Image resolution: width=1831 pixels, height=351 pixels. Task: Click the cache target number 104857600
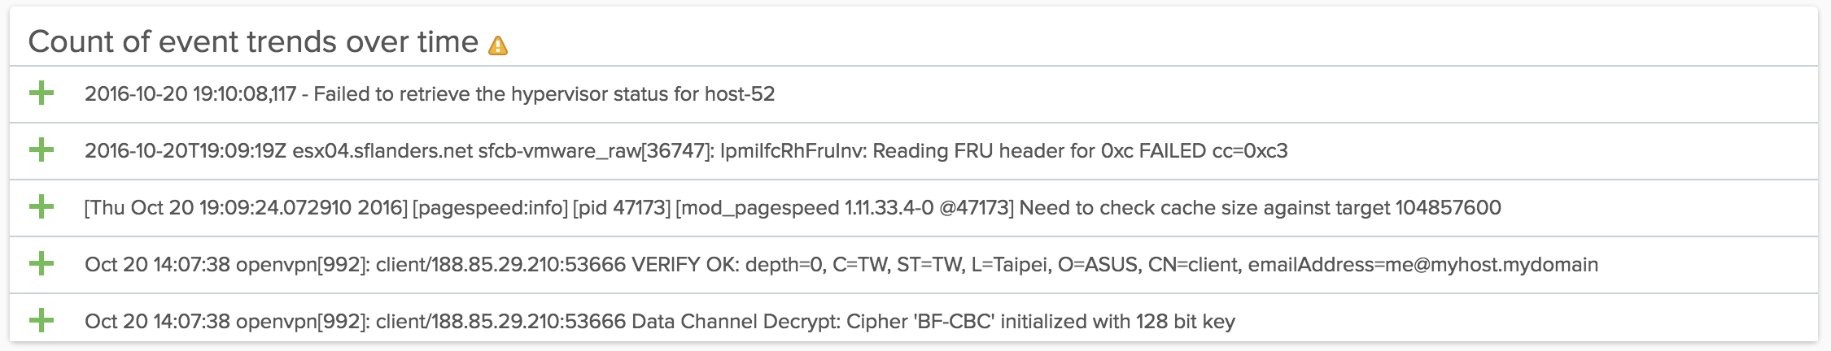pyautogui.click(x=1448, y=208)
